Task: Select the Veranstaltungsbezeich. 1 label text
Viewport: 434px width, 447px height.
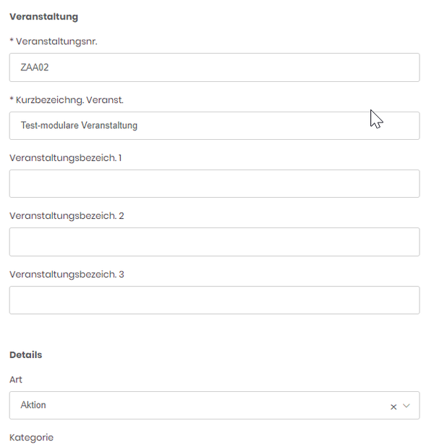Action: click(65, 158)
